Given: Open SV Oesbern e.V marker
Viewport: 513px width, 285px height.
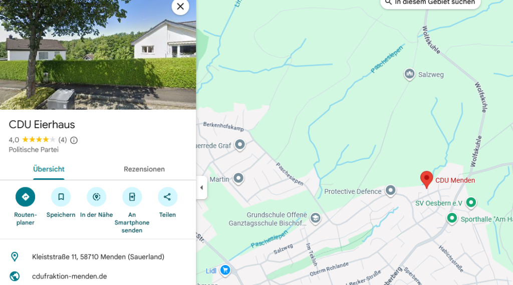Looking at the screenshot, I should pos(471,202).
